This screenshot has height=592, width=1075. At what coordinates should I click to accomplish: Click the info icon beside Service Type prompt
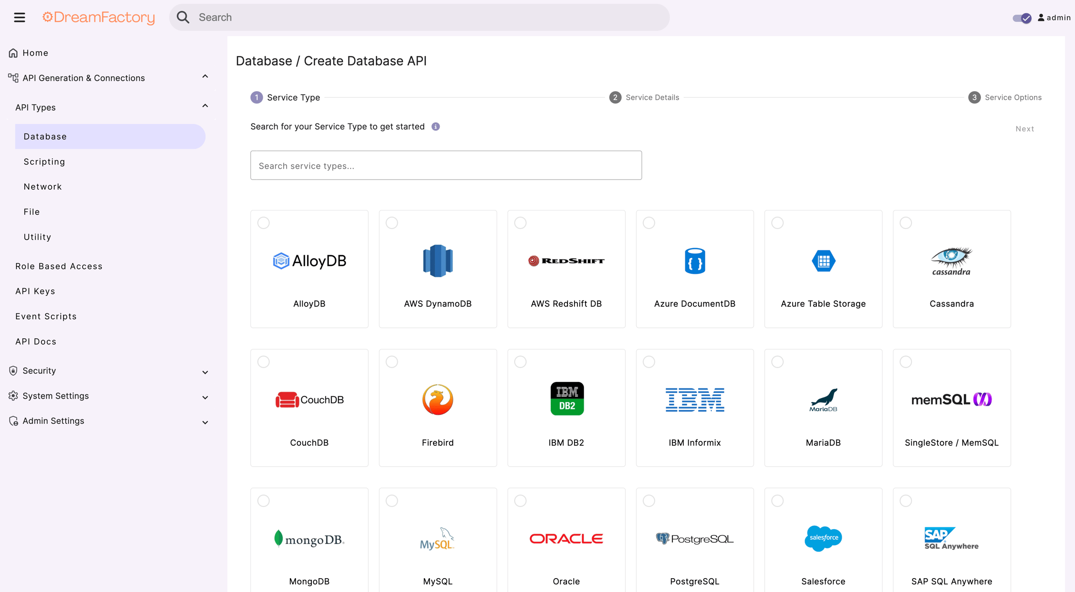(436, 126)
